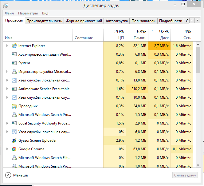Sort by the Сеть column header
204x186 pixels.
pyautogui.click(x=182, y=35)
